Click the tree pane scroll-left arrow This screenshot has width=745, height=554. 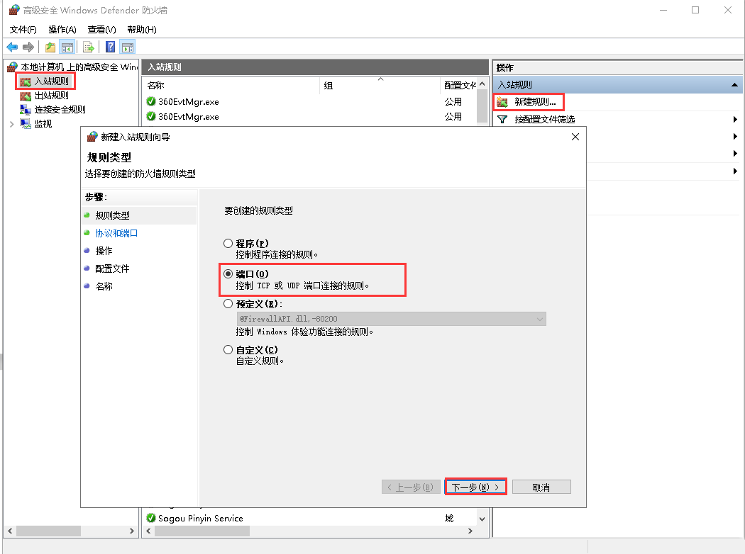(10, 531)
